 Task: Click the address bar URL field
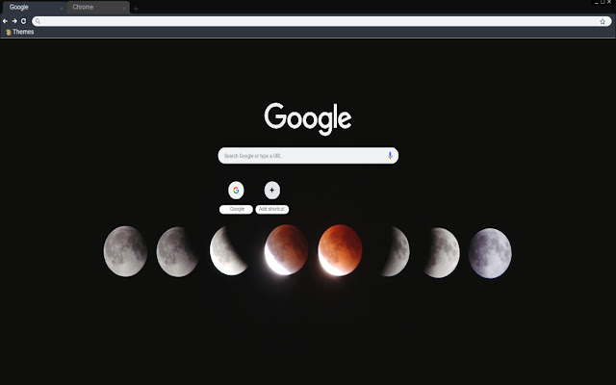coord(320,21)
